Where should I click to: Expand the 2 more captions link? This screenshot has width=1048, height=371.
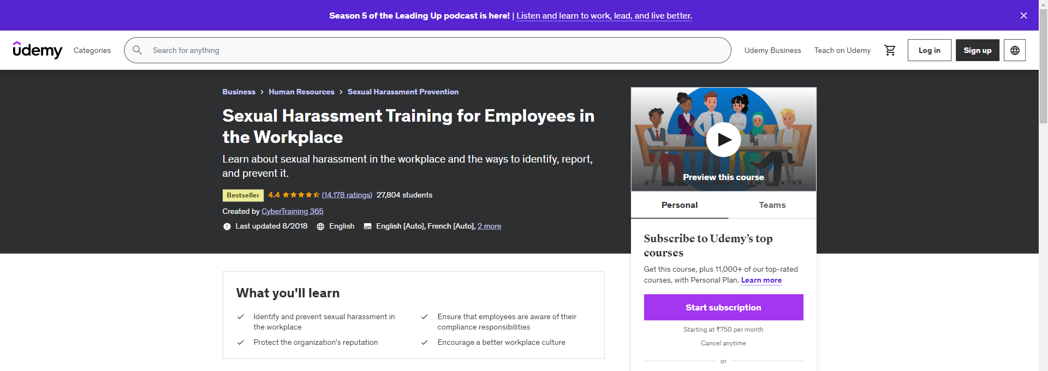489,226
